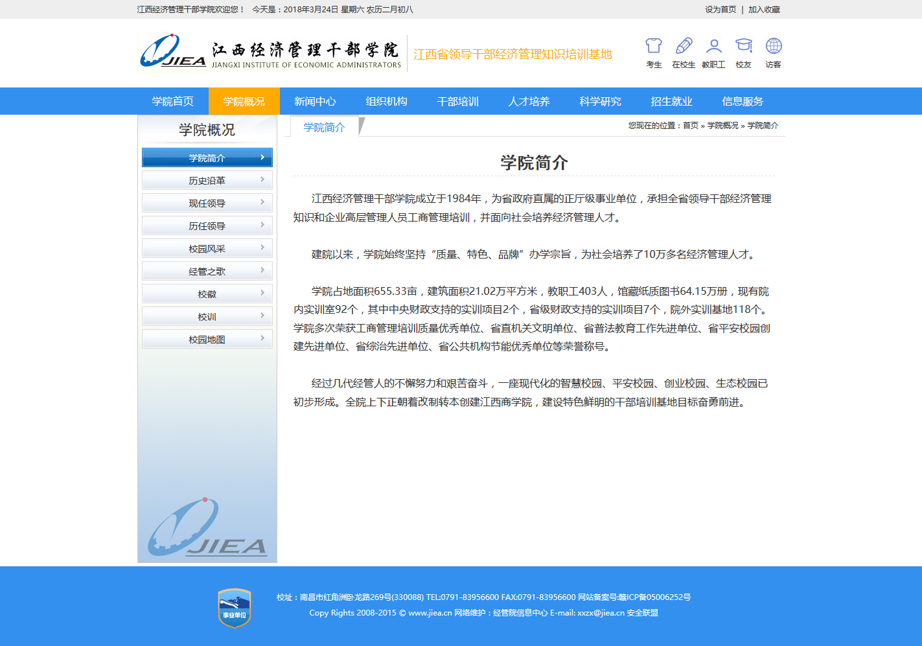Viewport: 922px width, 646px height.
Task: Click the 在校生 label under the pencil icon
Action: point(684,65)
